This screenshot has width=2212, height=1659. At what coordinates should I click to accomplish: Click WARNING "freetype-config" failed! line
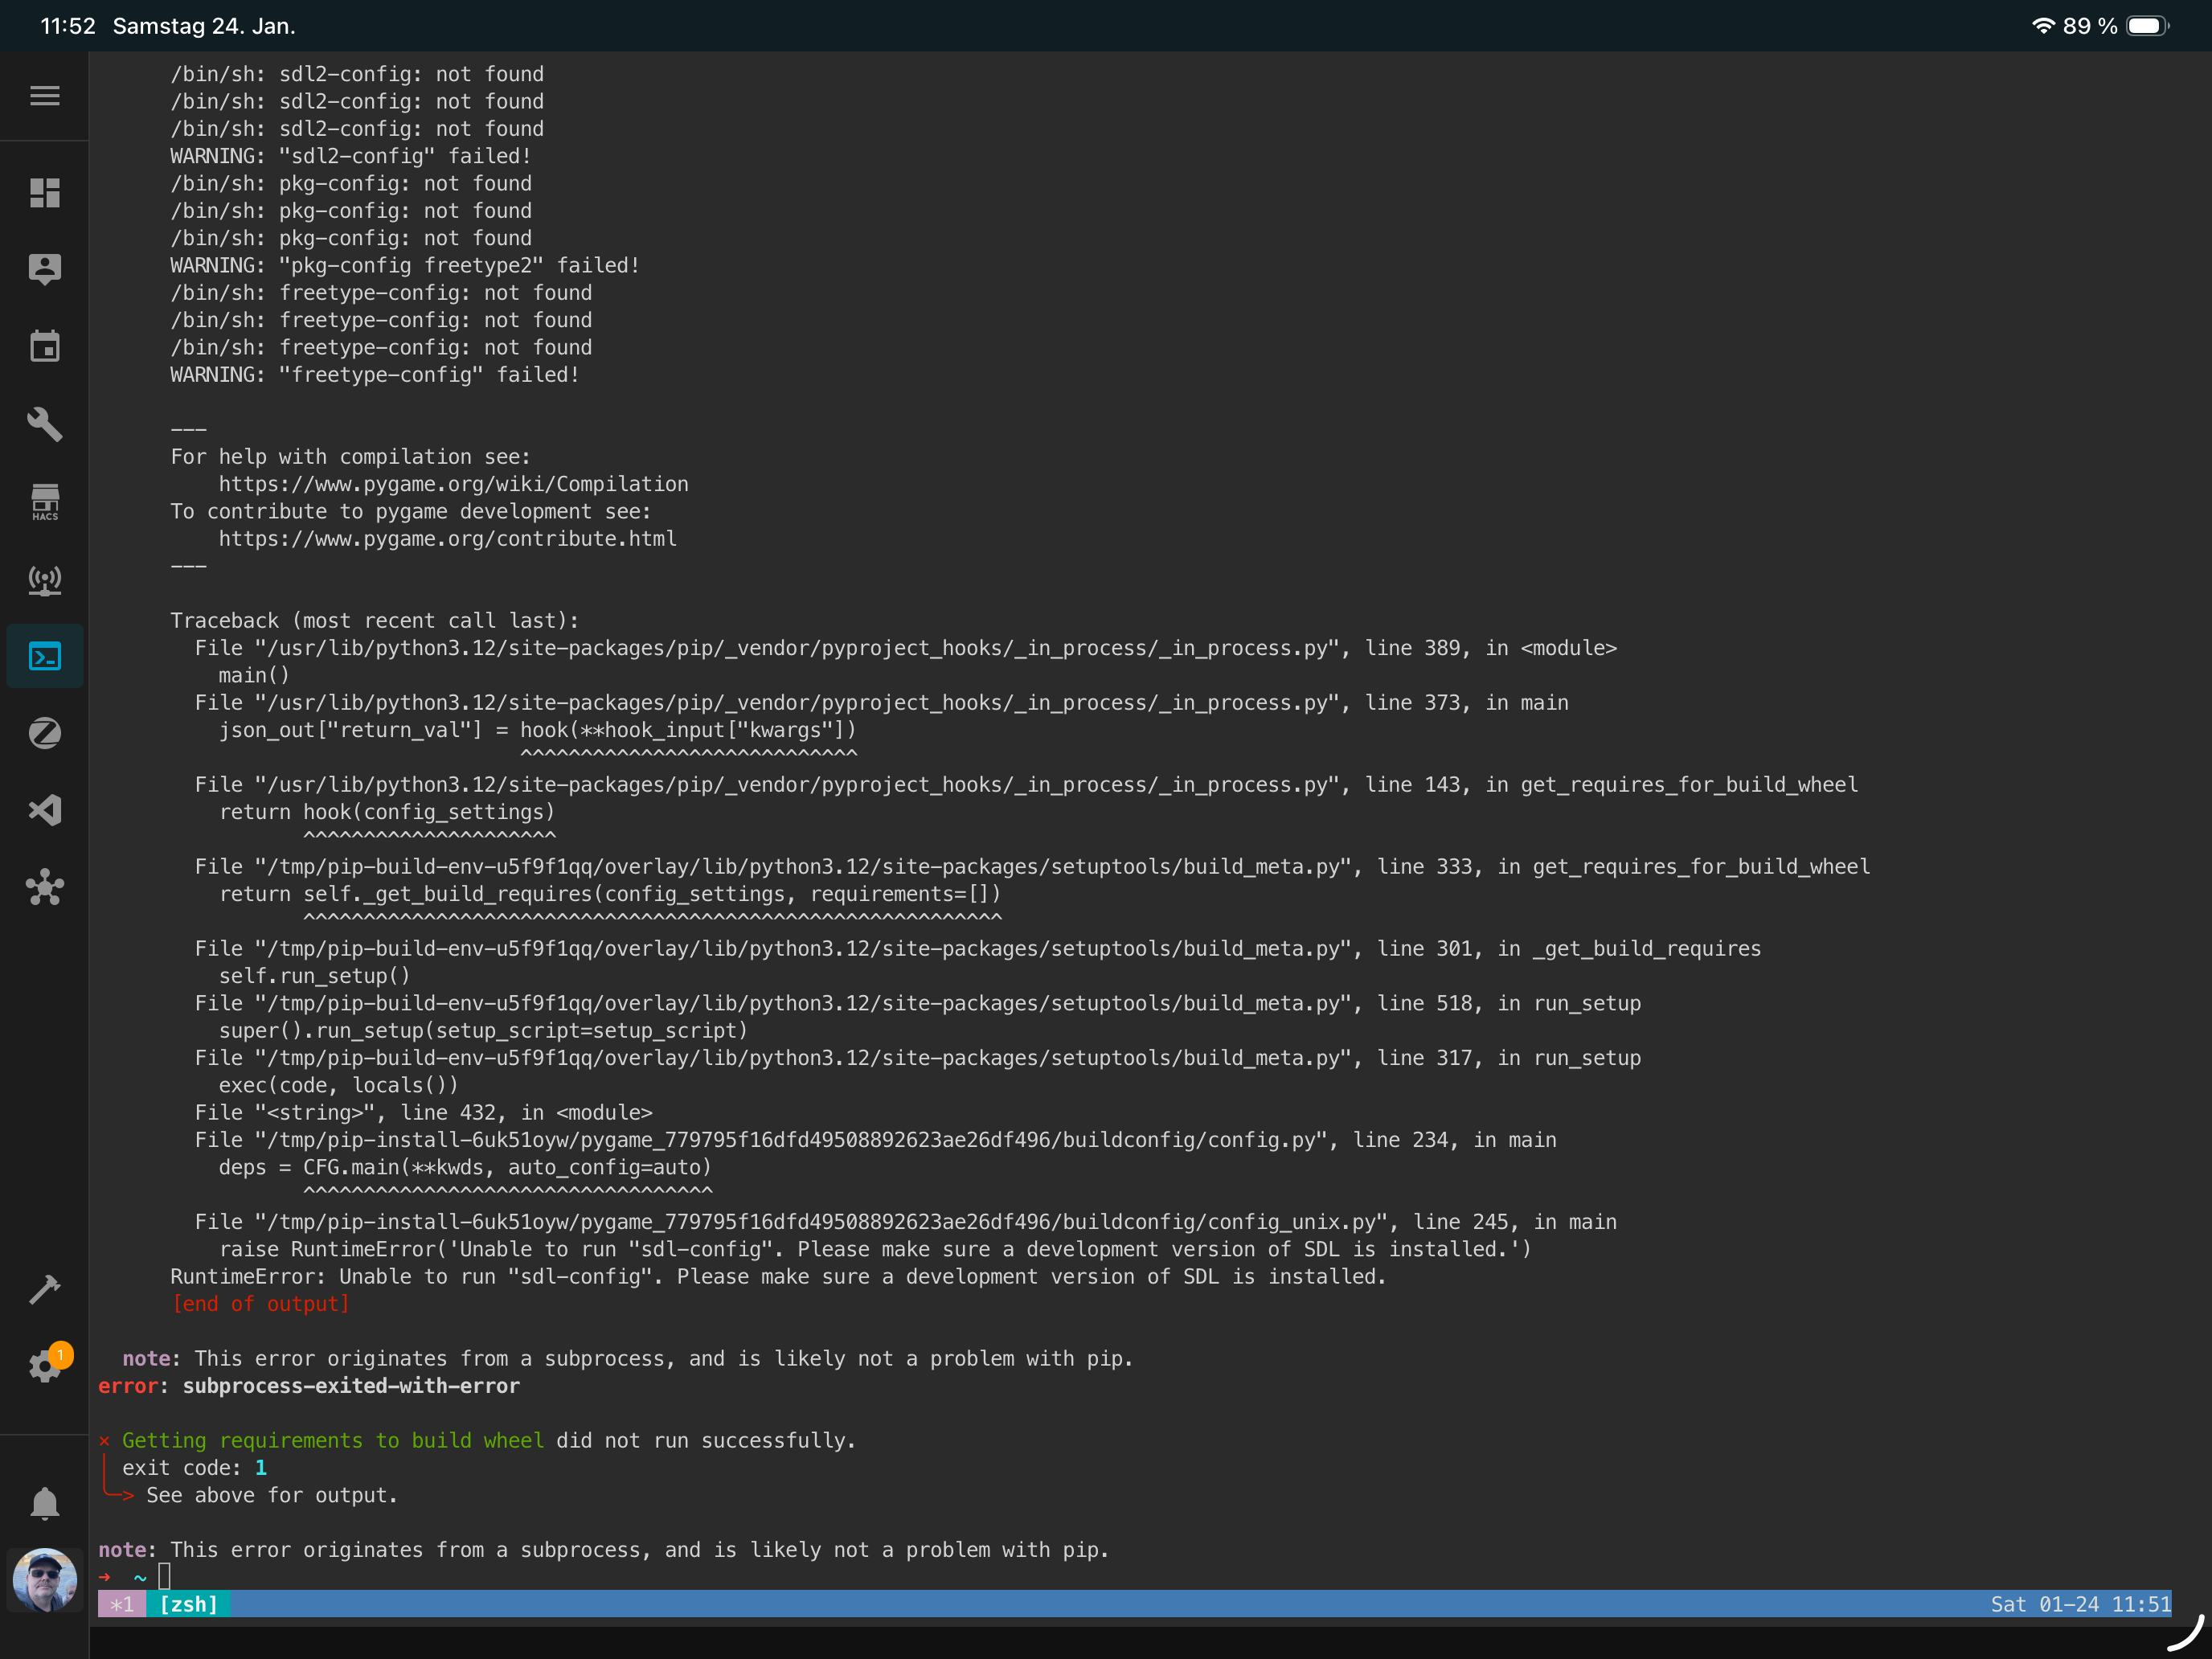coord(375,374)
